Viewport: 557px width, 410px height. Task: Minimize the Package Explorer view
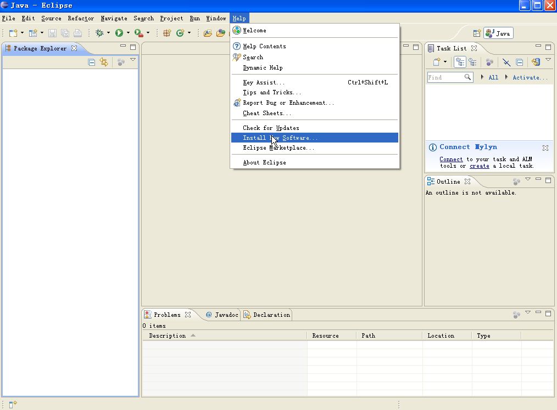tap(123, 45)
